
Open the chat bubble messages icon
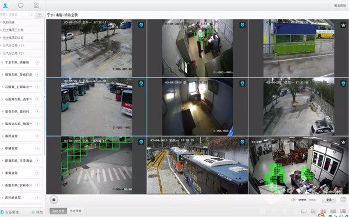(x=21, y=5)
